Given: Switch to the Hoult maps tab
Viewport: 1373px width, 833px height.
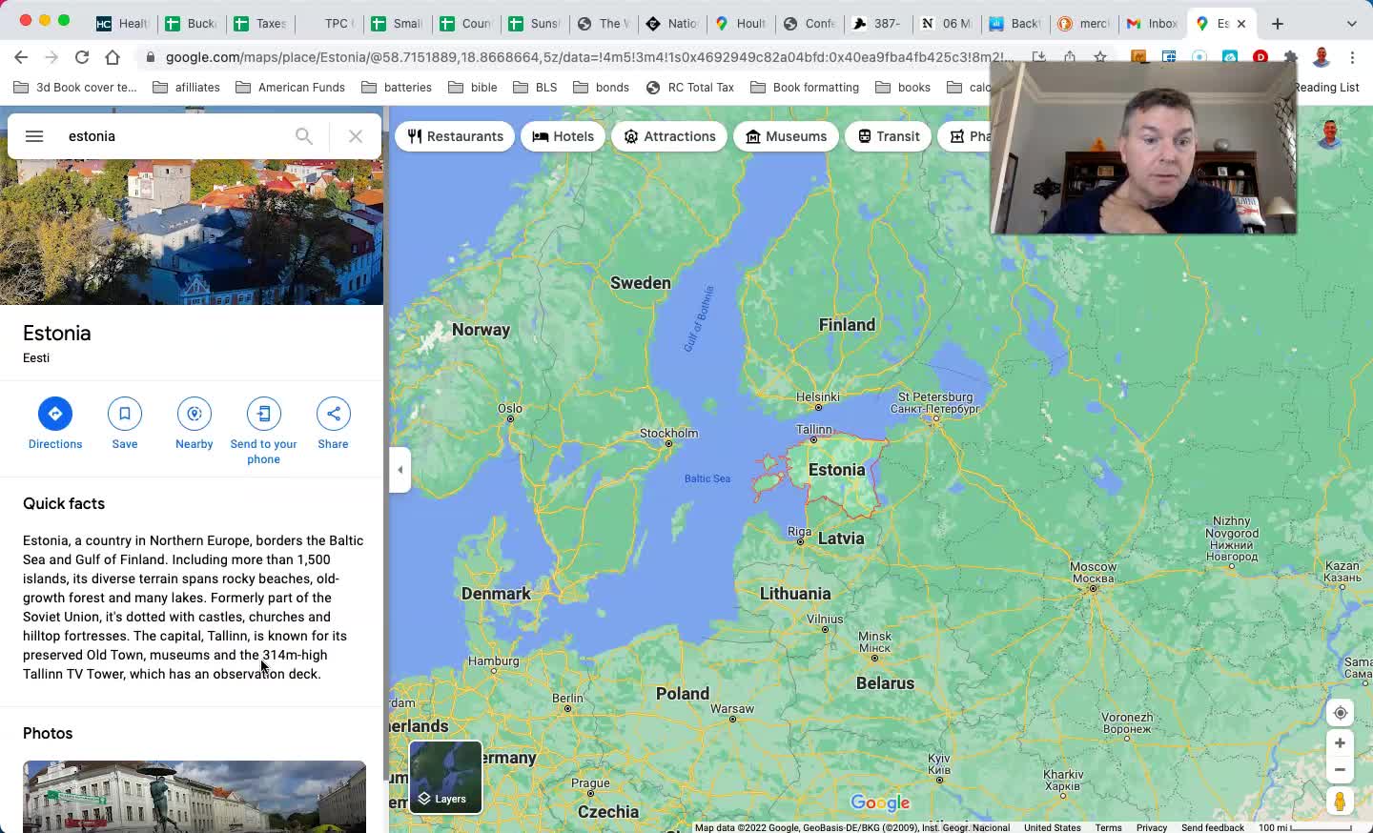Looking at the screenshot, I should (741, 24).
